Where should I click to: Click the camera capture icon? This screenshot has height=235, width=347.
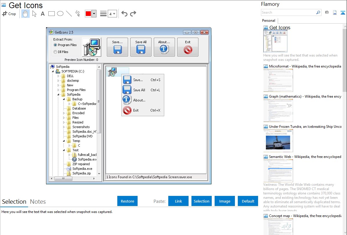[x=327, y=12]
